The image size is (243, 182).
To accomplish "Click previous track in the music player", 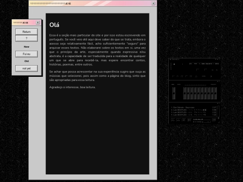I will pos(173,76).
